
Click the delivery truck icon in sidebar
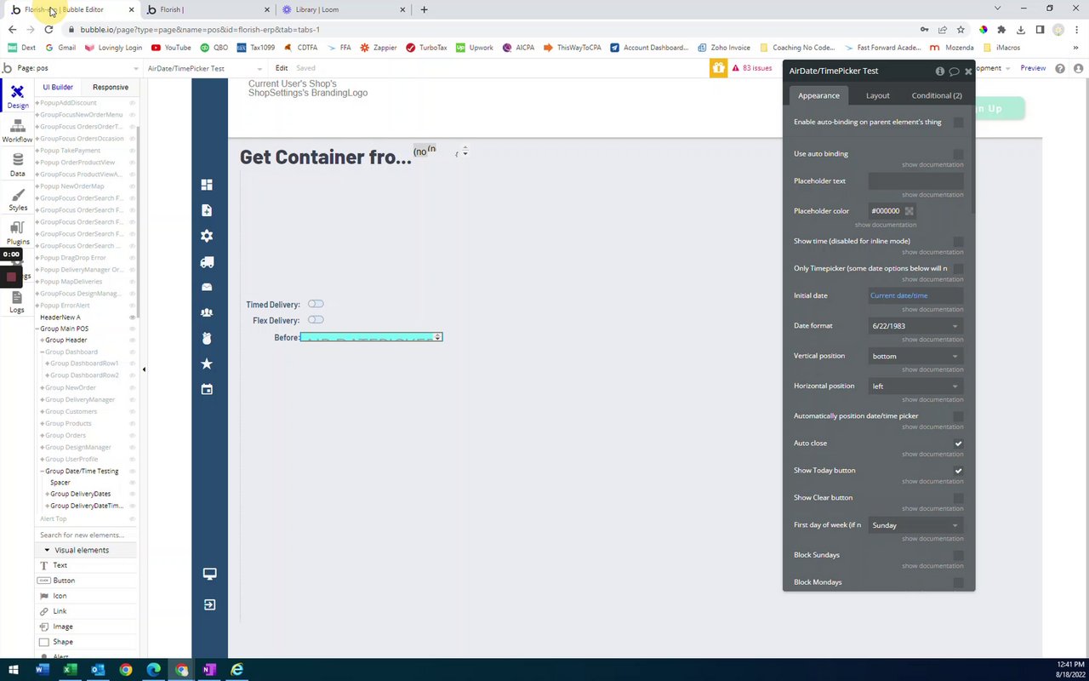point(207,262)
